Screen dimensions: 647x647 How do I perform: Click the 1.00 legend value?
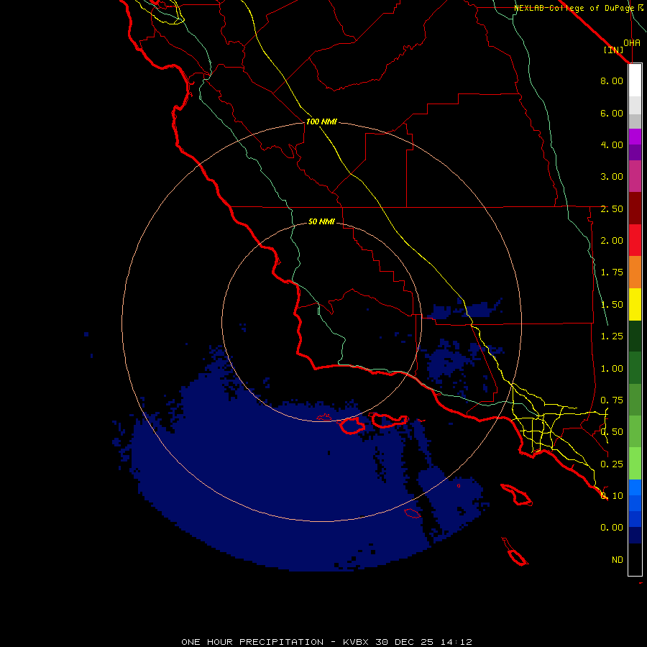[x=612, y=369]
